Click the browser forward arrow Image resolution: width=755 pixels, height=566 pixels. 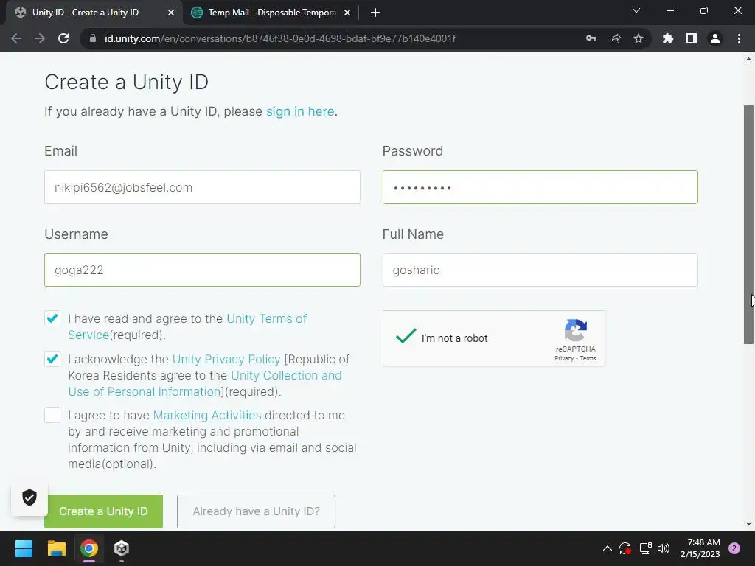pos(40,38)
